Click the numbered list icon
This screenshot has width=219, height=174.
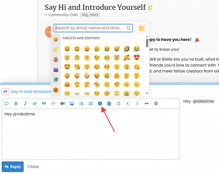(x=91, y=103)
